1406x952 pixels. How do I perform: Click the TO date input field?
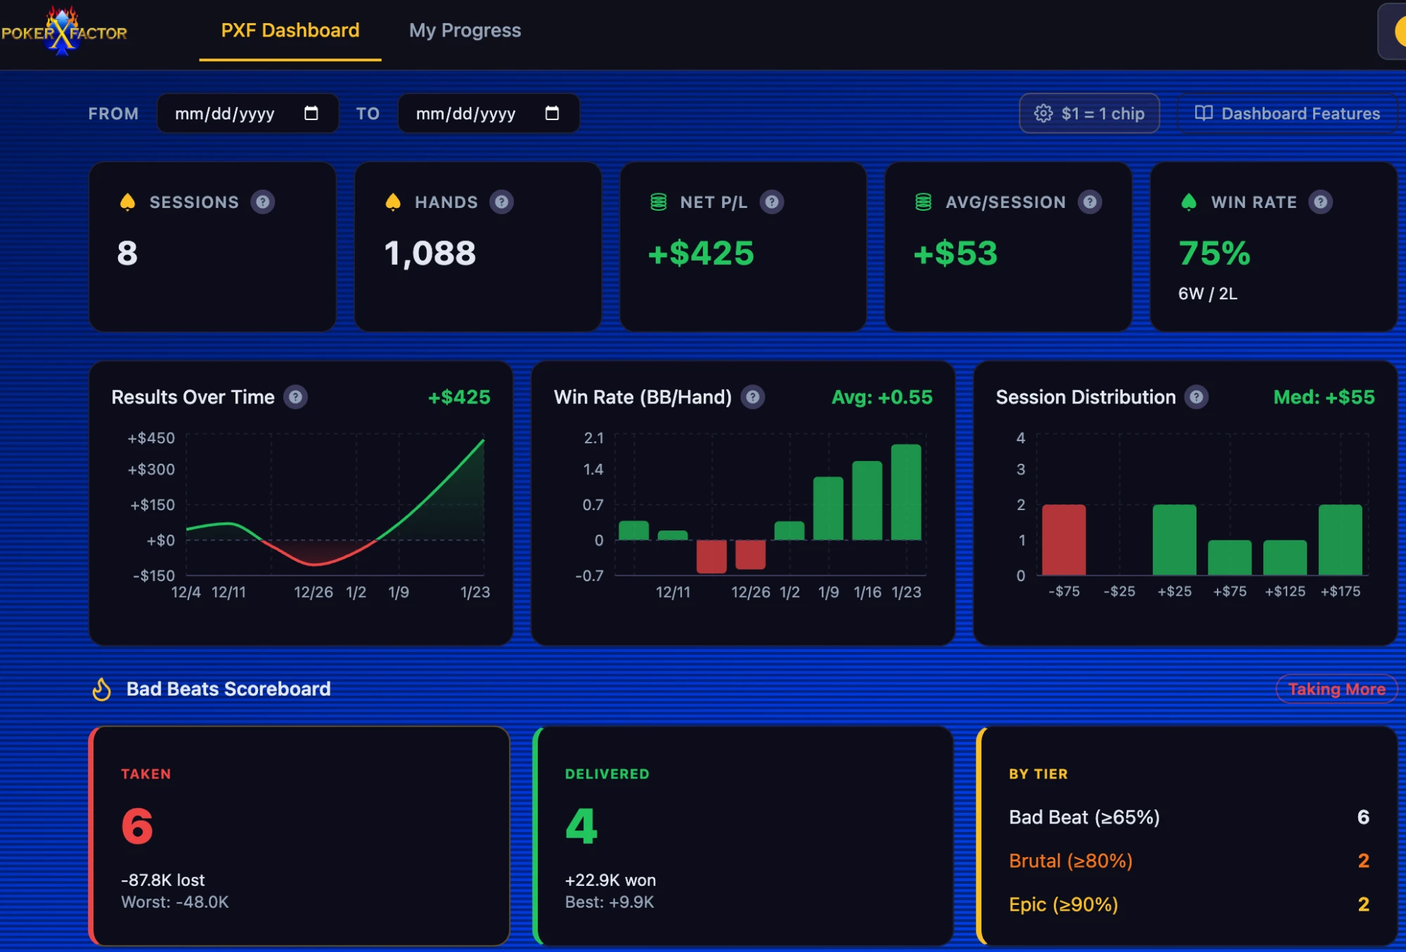pyautogui.click(x=489, y=113)
